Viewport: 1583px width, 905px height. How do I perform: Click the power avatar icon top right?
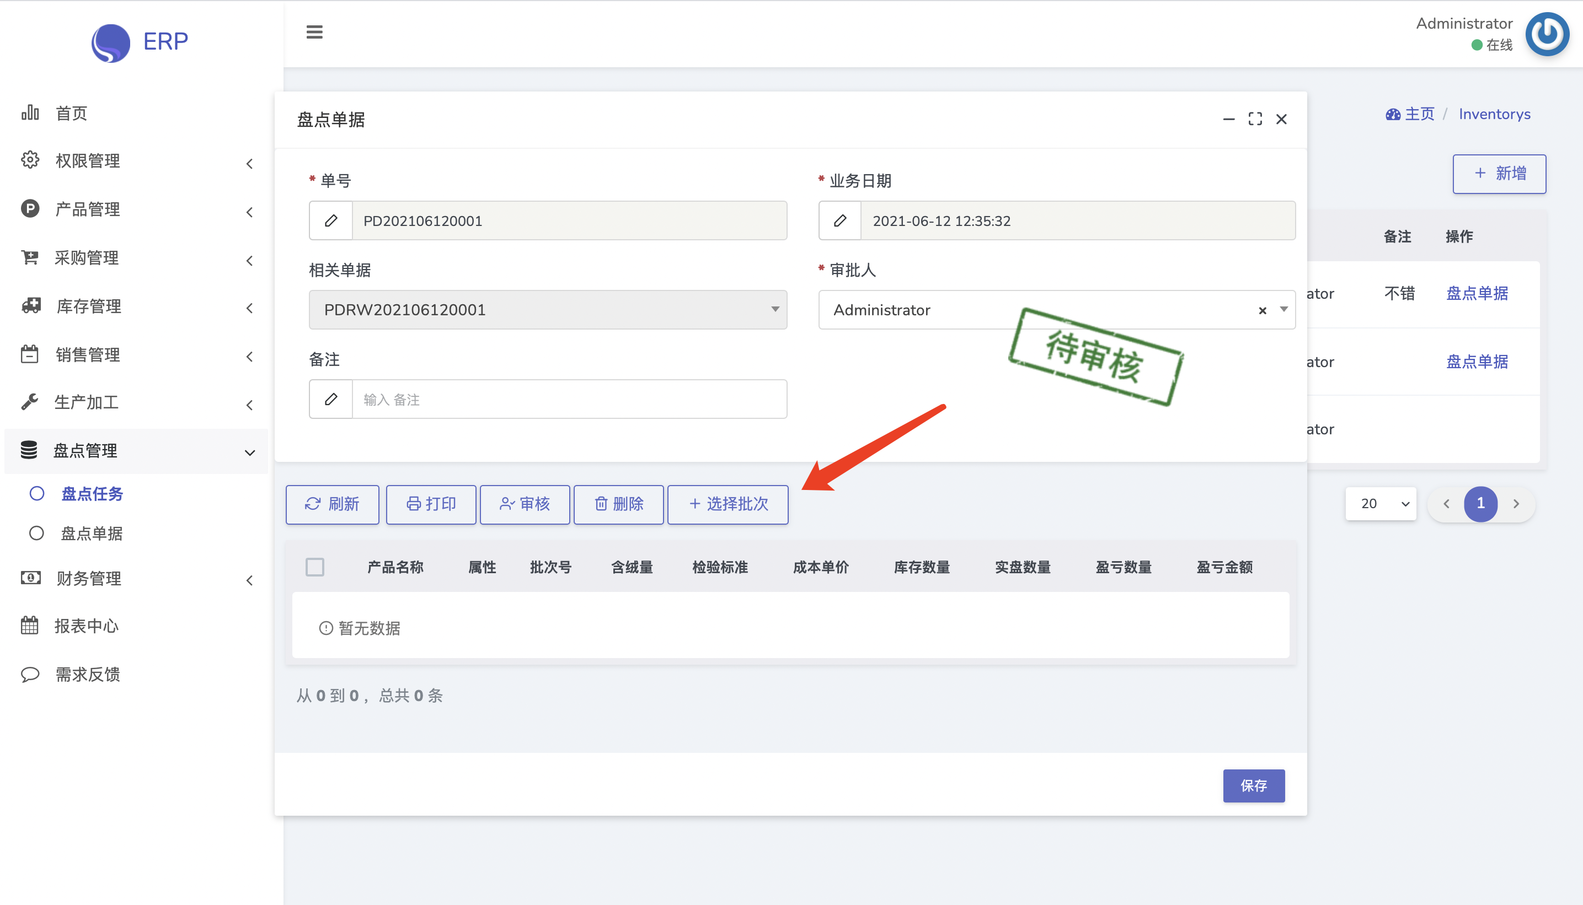click(1547, 34)
